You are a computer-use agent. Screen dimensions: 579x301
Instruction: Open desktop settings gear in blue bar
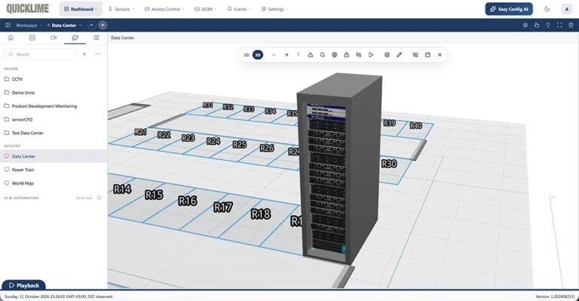click(x=525, y=25)
